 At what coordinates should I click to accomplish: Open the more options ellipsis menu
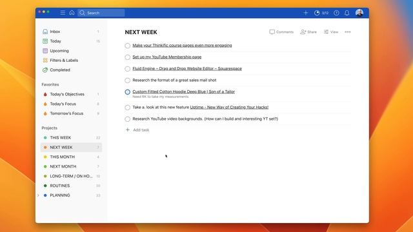348,32
